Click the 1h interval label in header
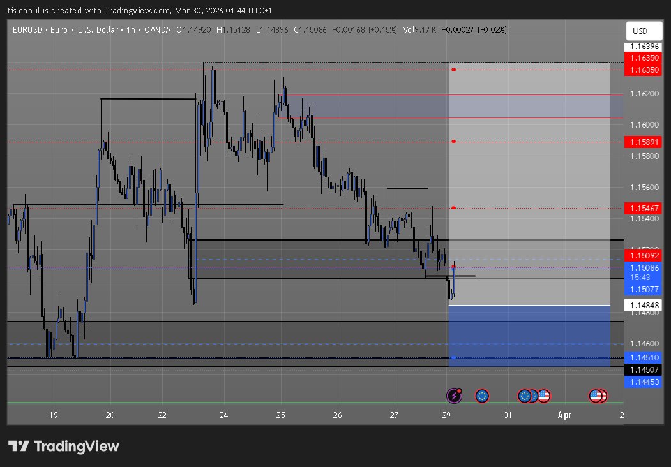The height and width of the screenshot is (467, 671). point(131,29)
